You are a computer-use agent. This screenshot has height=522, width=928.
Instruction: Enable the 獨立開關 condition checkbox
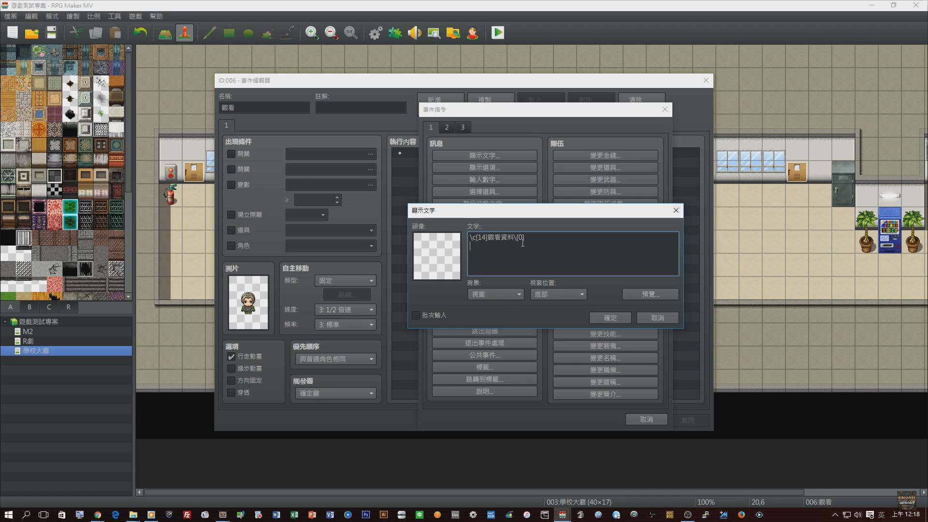[231, 215]
